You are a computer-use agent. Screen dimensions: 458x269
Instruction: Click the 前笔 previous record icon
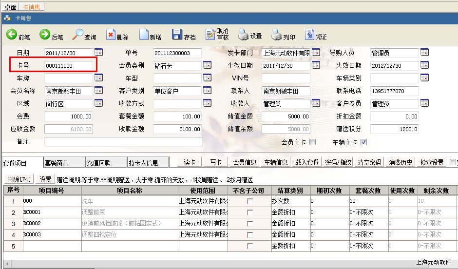(x=12, y=35)
